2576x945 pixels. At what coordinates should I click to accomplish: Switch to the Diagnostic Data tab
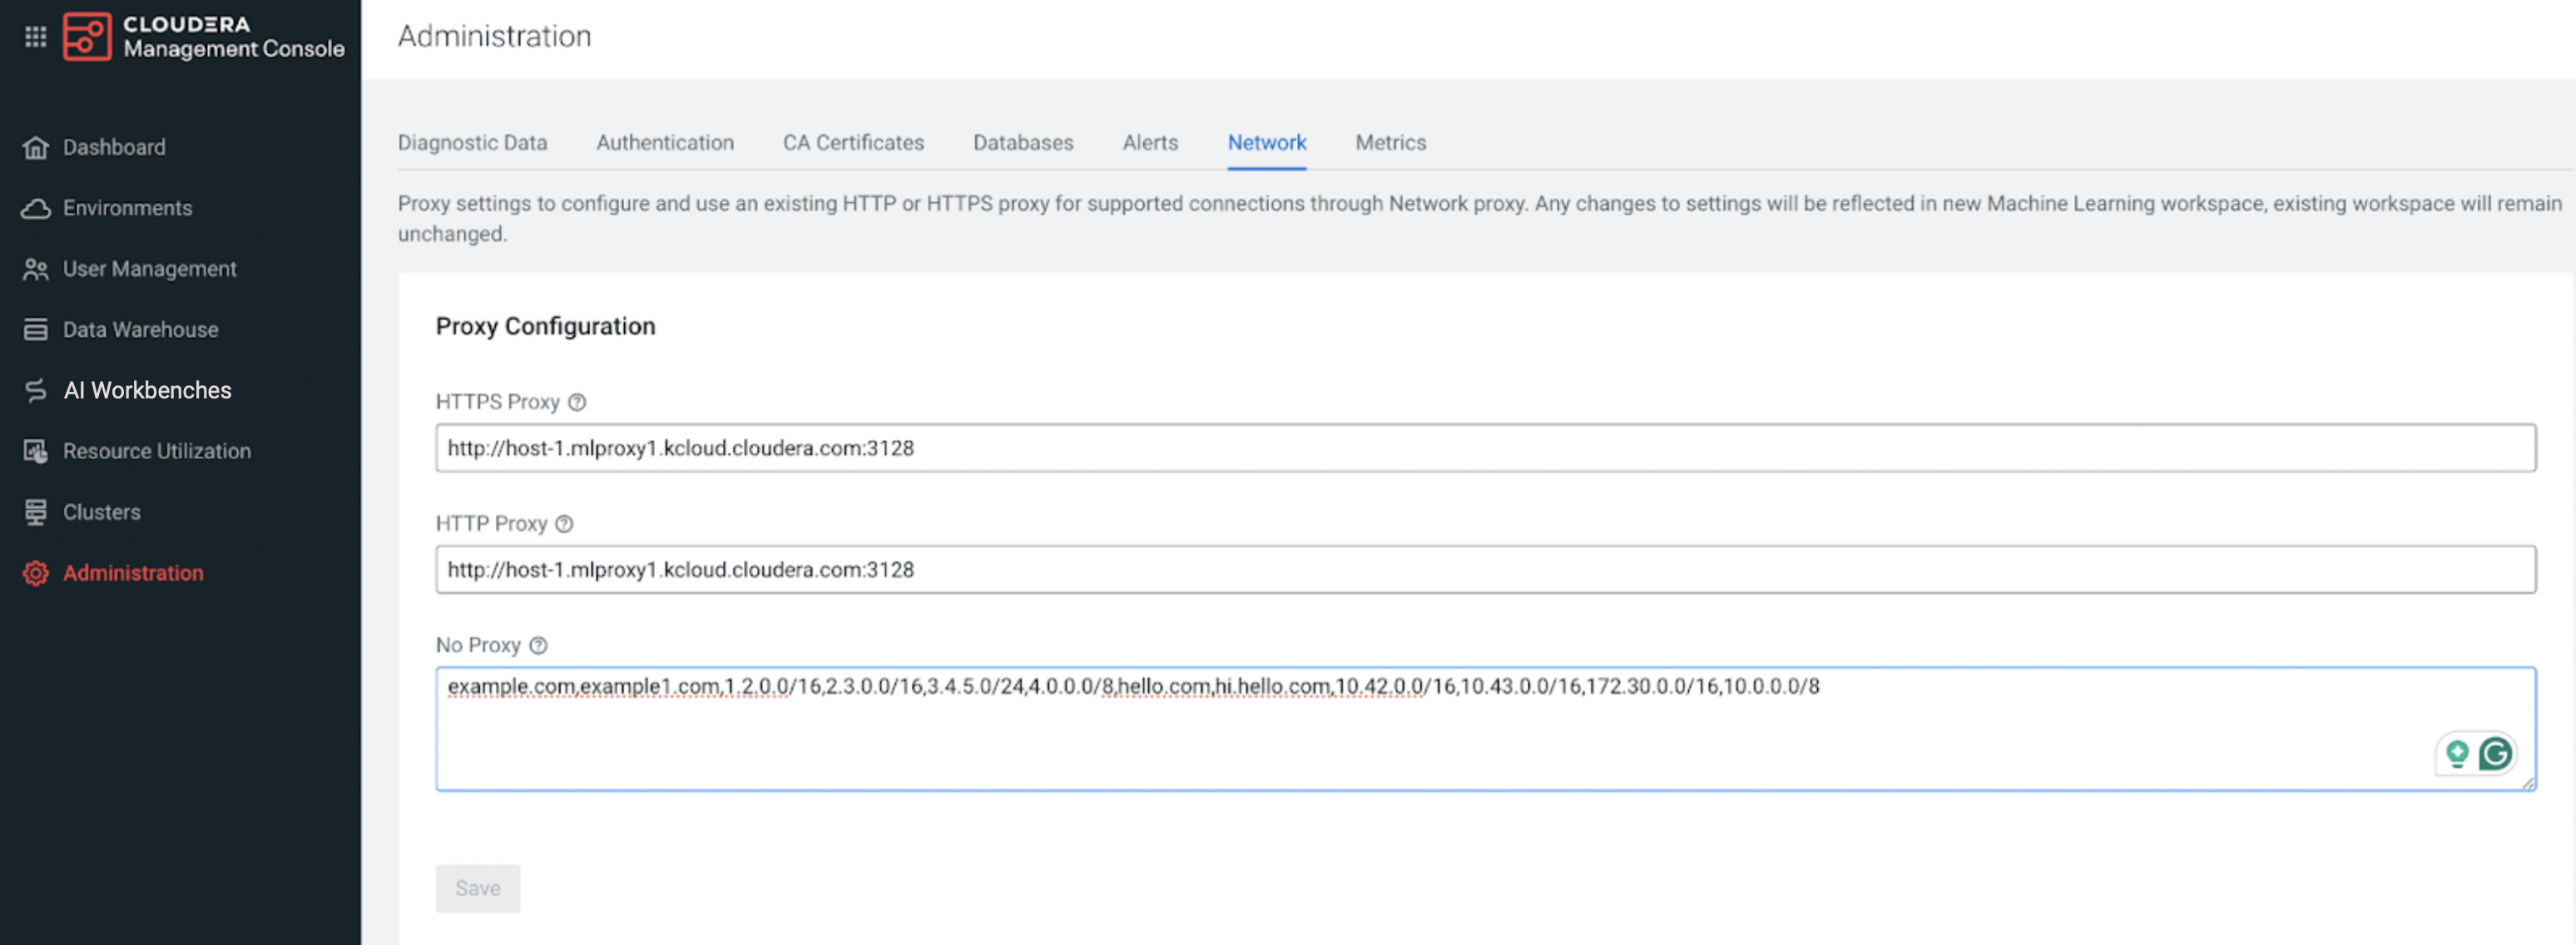coord(472,143)
